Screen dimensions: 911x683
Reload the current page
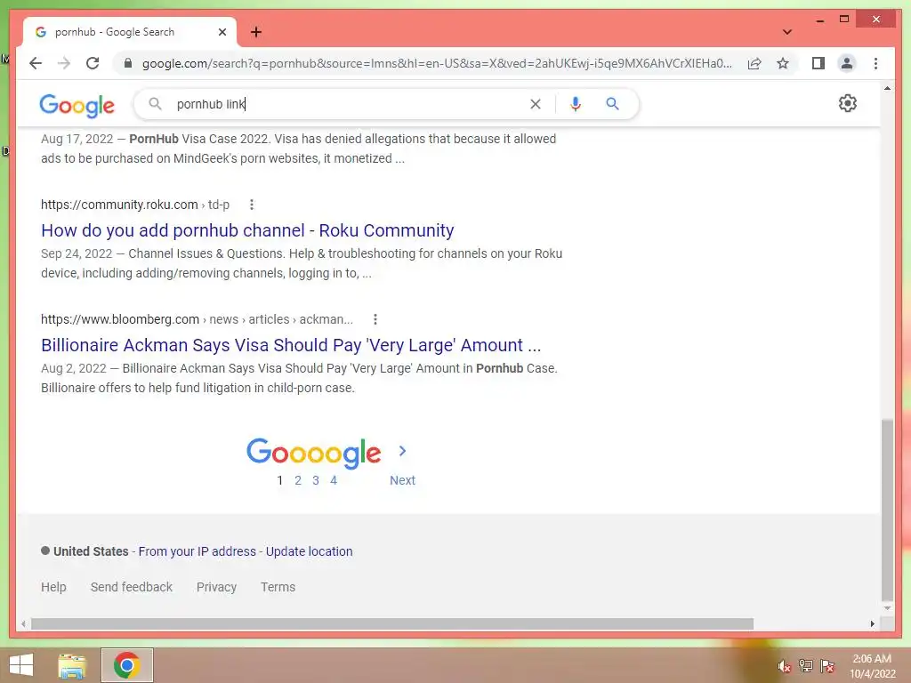[93, 63]
